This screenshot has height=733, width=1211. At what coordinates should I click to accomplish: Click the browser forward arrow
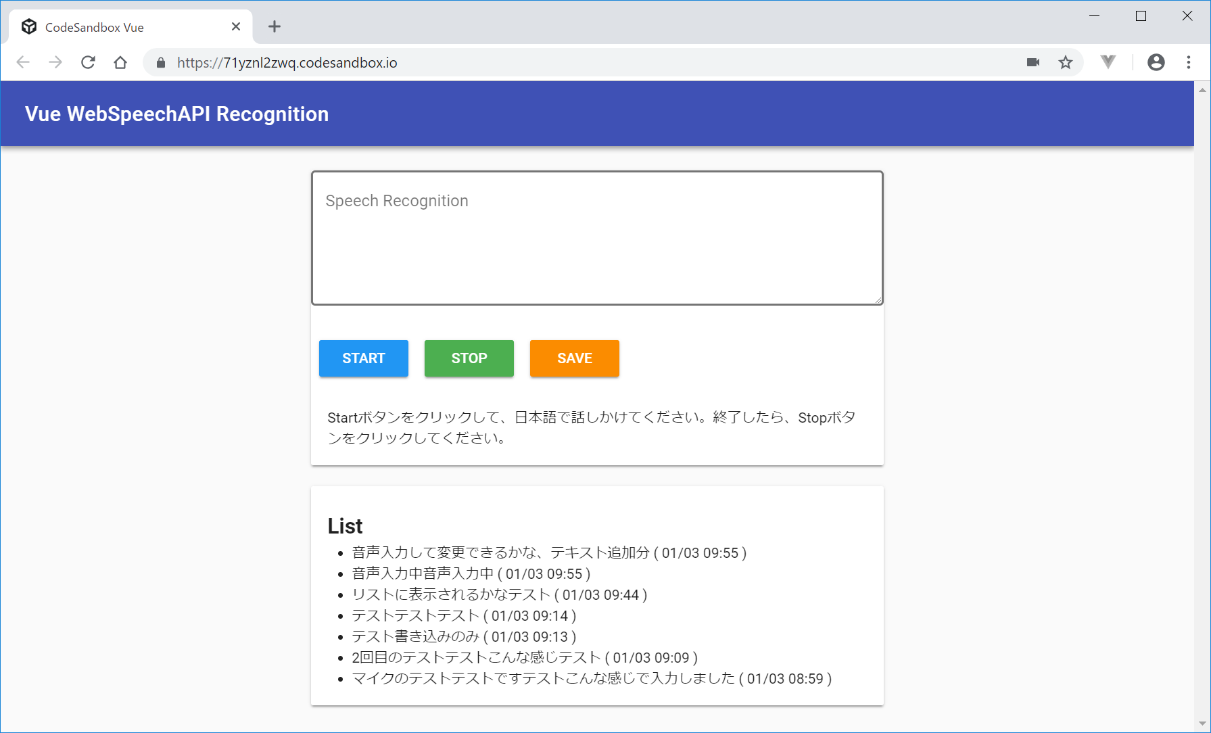coord(55,63)
